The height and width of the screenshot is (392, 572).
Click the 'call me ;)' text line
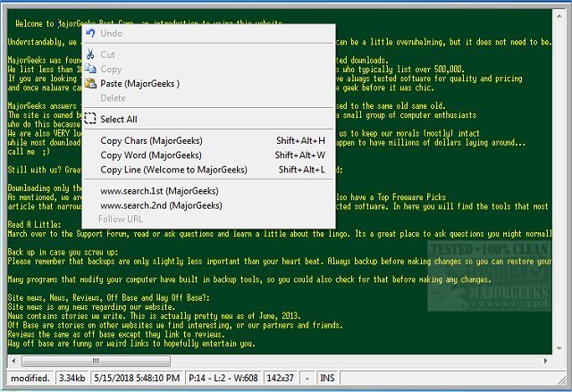coord(29,152)
